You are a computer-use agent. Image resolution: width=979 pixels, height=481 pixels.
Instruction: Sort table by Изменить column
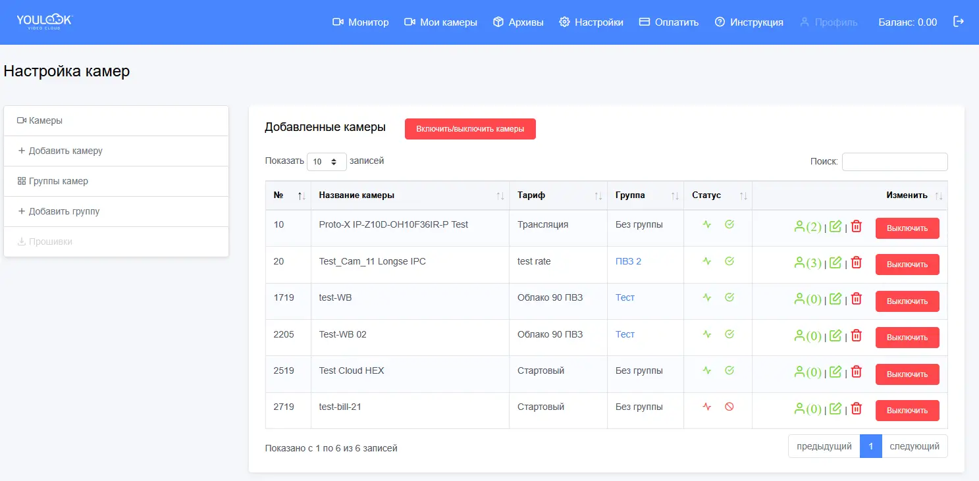pyautogui.click(x=850, y=195)
